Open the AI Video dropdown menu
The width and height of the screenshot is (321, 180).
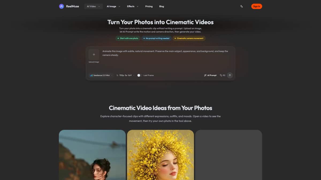93,6
